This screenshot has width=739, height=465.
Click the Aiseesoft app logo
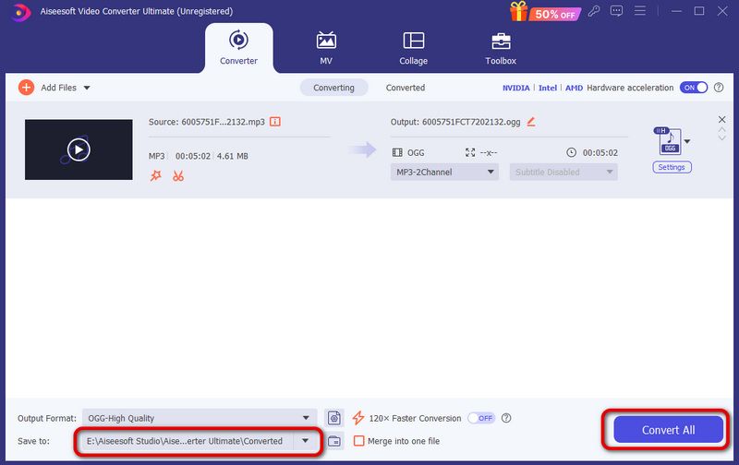tap(20, 12)
